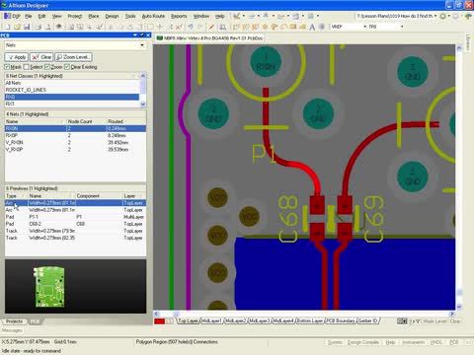The height and width of the screenshot is (355, 474).
Task: Toggle the Select checkbox
Action: click(x=26, y=67)
